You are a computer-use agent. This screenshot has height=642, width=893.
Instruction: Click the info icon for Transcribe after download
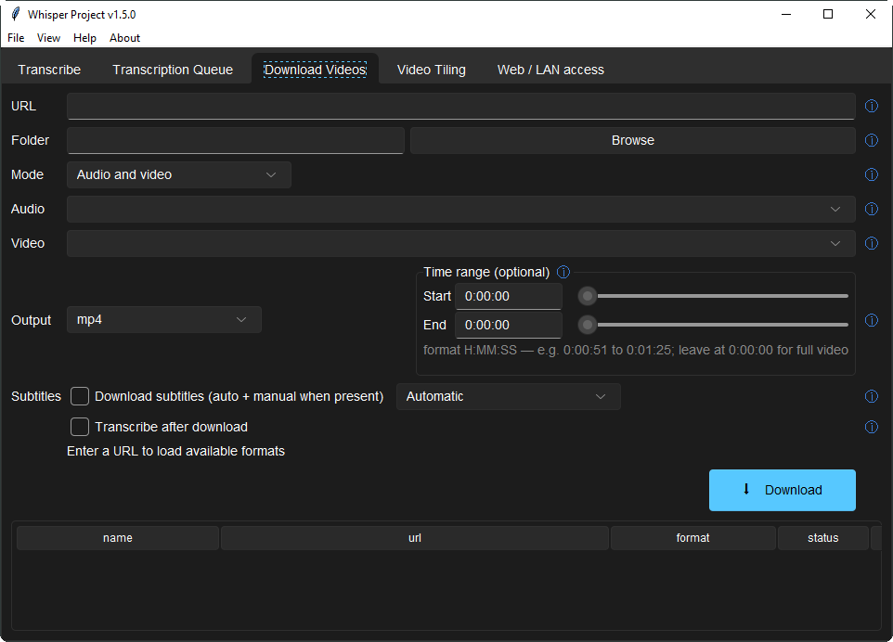tap(872, 427)
